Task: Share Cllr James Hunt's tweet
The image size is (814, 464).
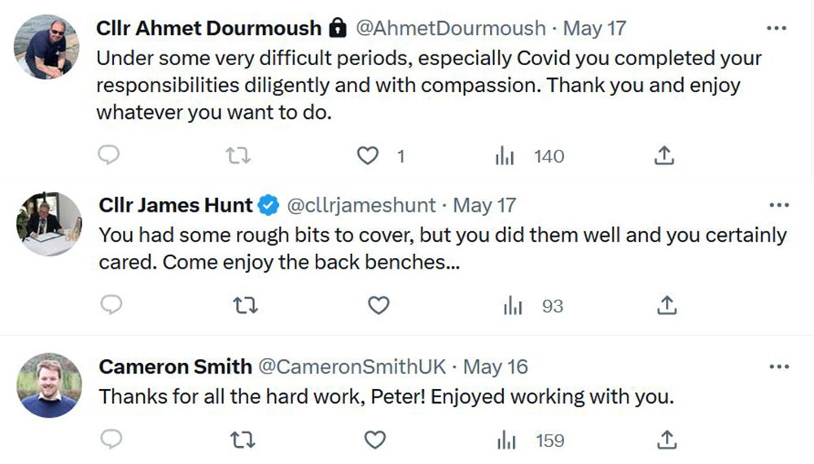Action: (x=667, y=306)
